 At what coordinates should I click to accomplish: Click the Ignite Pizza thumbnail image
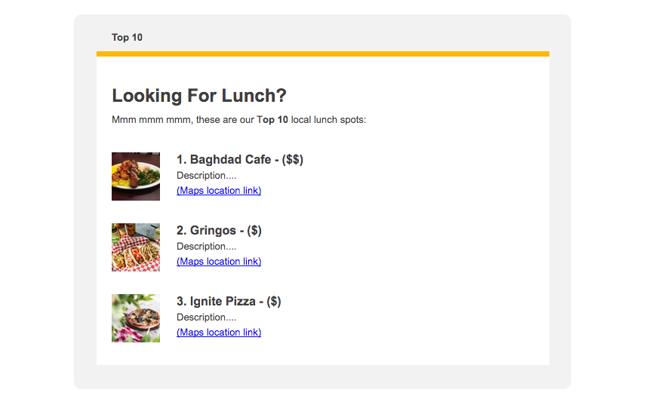tap(136, 318)
